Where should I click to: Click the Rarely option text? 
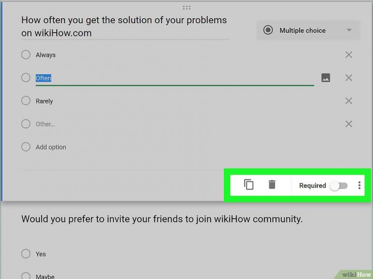pyautogui.click(x=44, y=102)
